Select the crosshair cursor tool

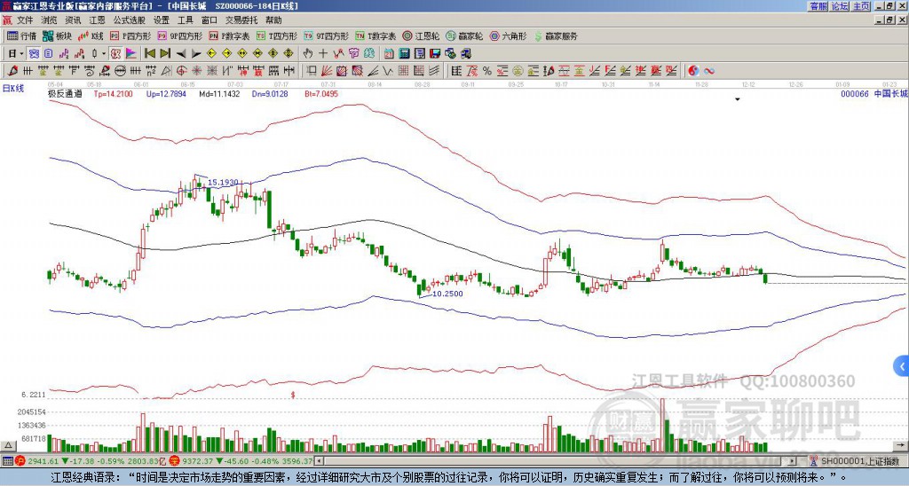pyautogui.click(x=323, y=54)
